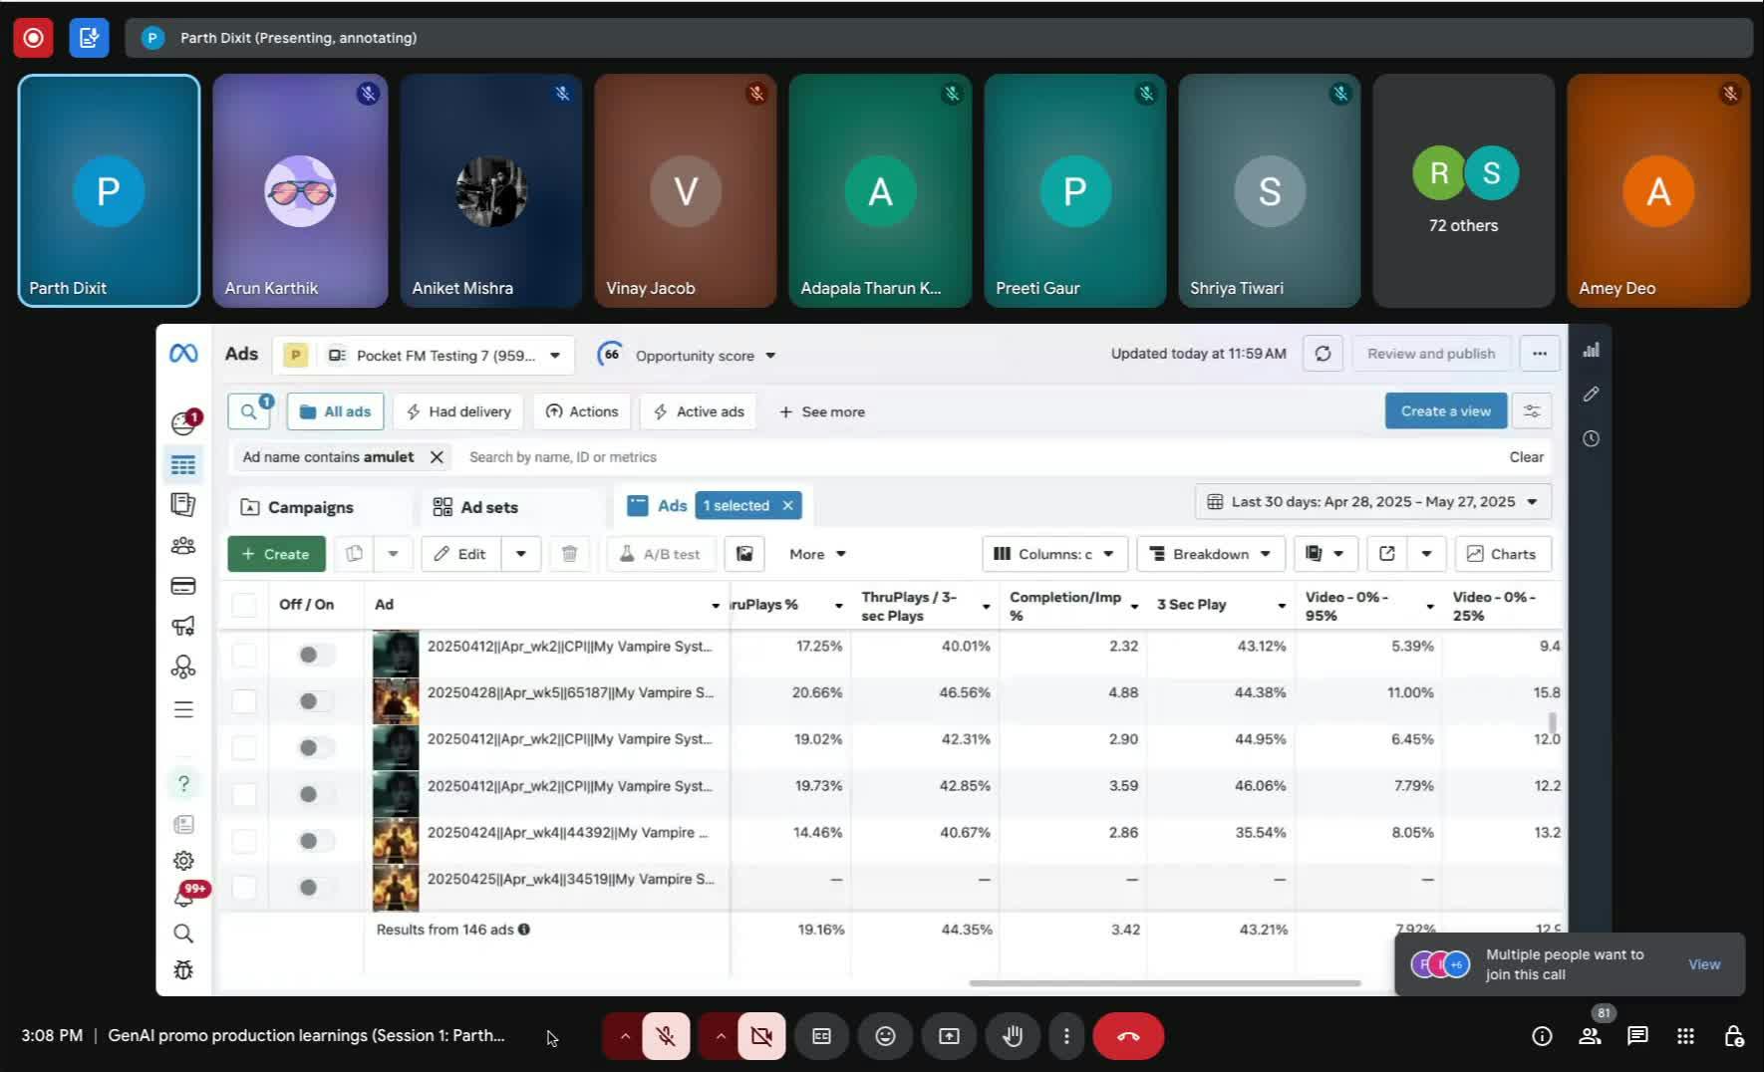Open the meeting notes icon
Image resolution: width=1764 pixels, height=1072 pixels.
point(89,38)
